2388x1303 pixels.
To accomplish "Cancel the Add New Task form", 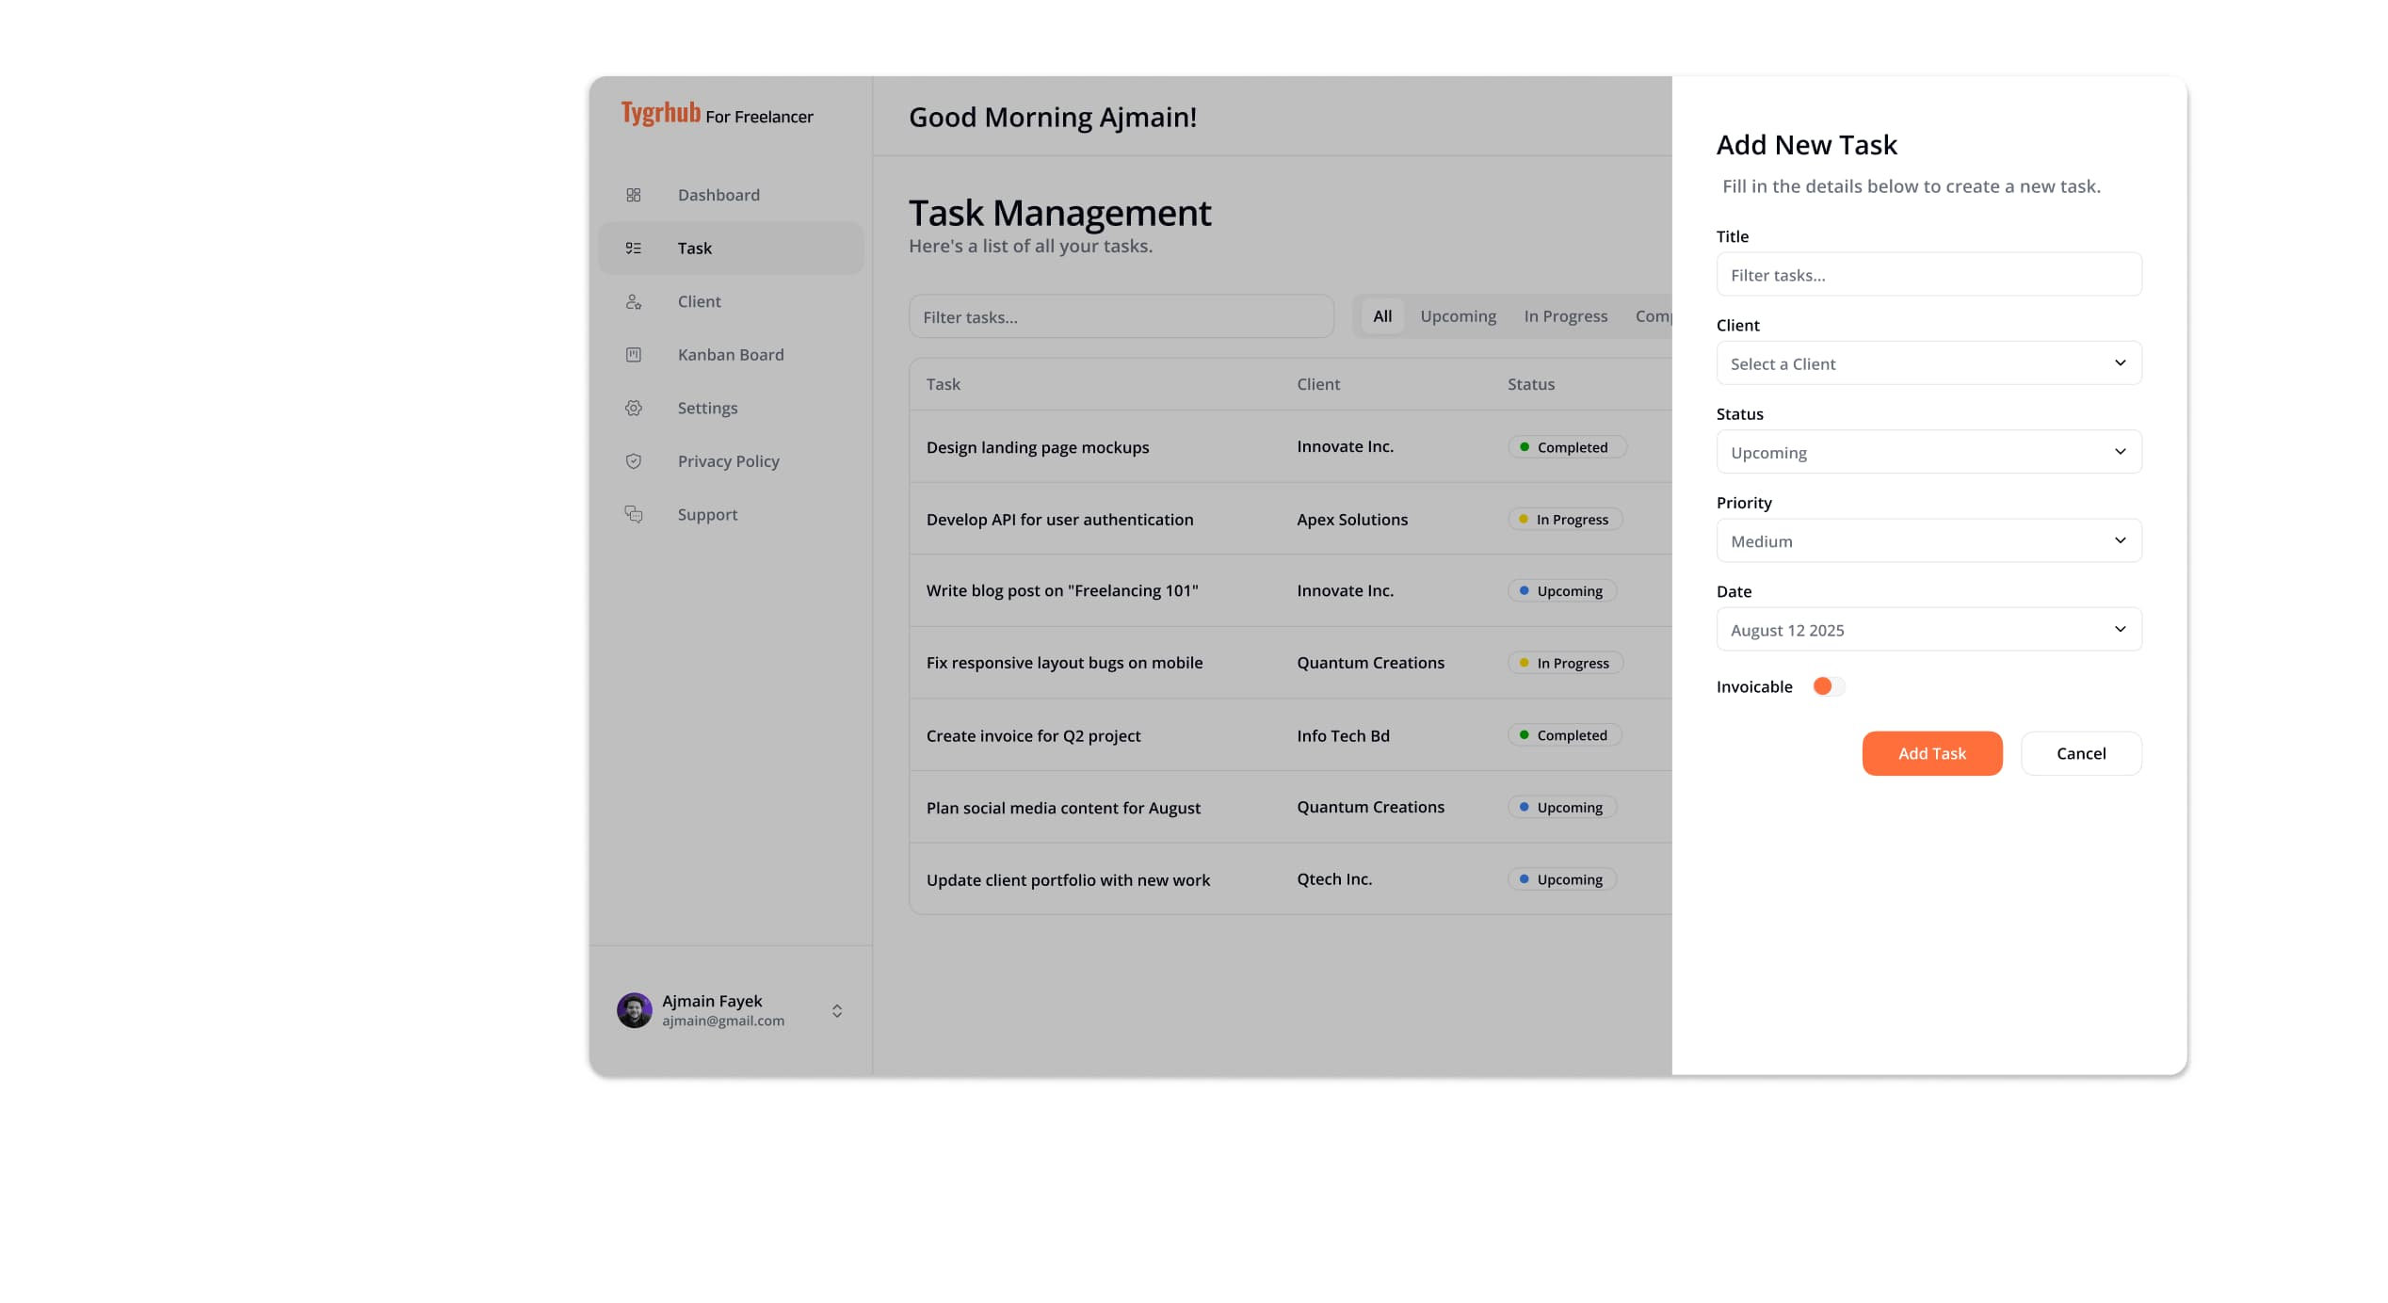I will click(2081, 753).
